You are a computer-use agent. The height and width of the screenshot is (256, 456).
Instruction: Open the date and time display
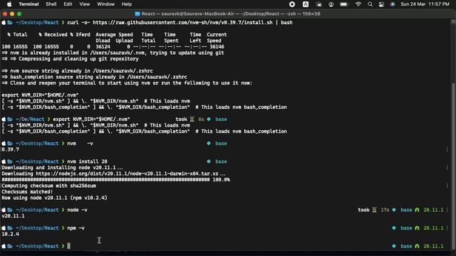click(x=425, y=4)
